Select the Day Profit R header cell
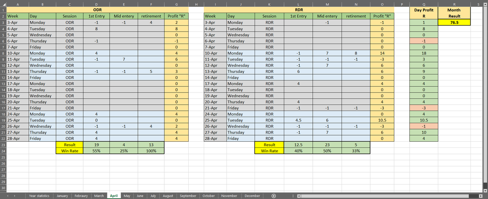The height and width of the screenshot is (199, 488). click(424, 13)
